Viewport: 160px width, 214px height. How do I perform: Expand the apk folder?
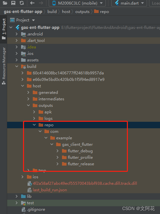click(x=34, y=112)
